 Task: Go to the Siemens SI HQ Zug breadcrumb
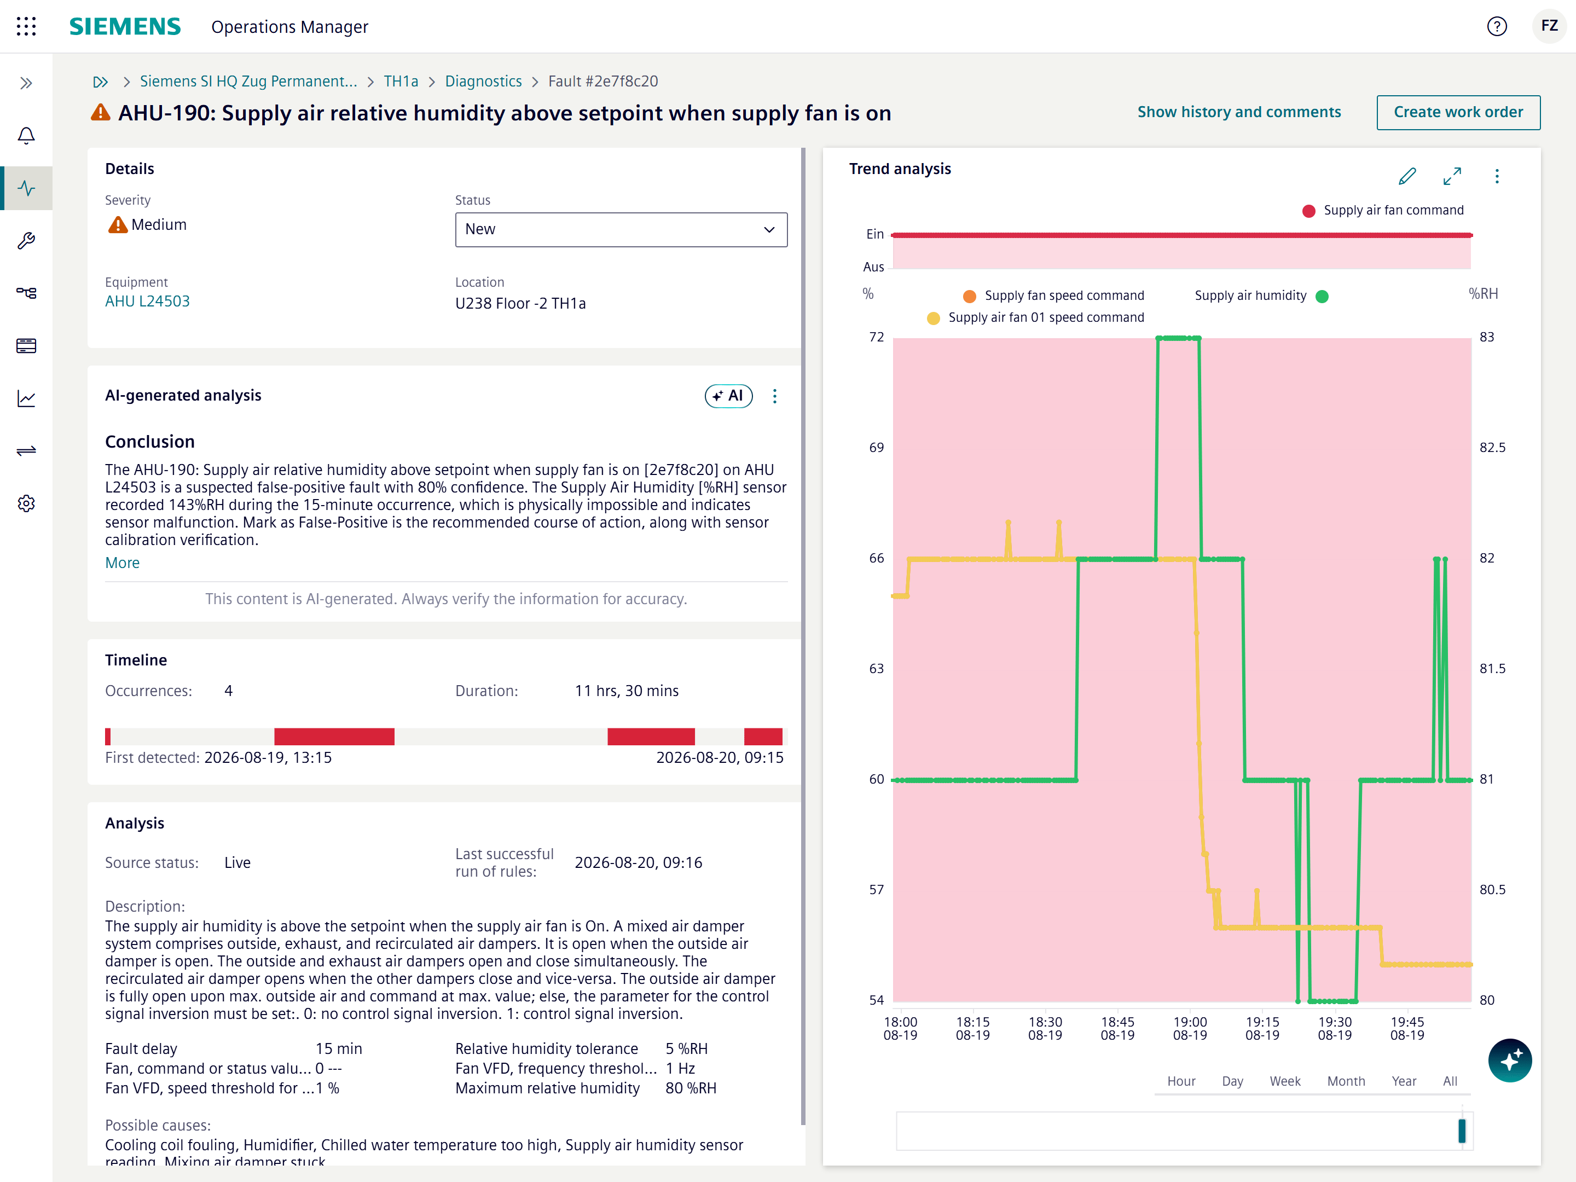pos(248,81)
